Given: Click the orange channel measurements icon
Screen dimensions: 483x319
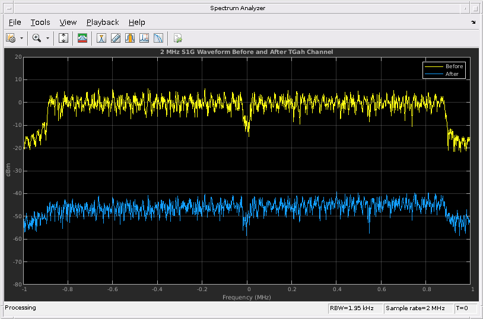Looking at the screenshot, I should point(130,38).
